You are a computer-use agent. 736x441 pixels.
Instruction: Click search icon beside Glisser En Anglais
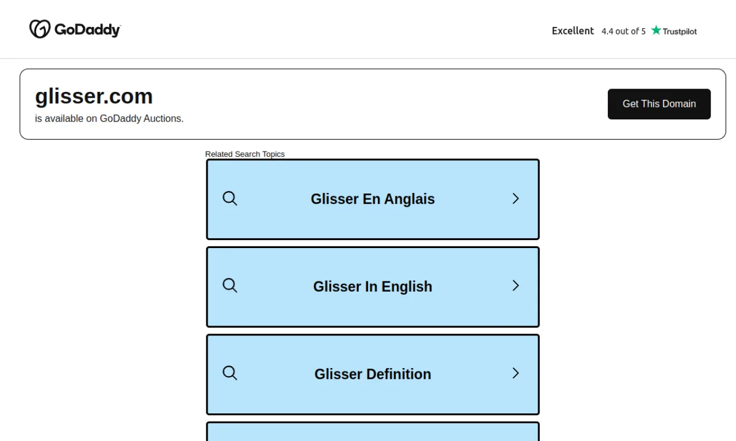tap(230, 199)
